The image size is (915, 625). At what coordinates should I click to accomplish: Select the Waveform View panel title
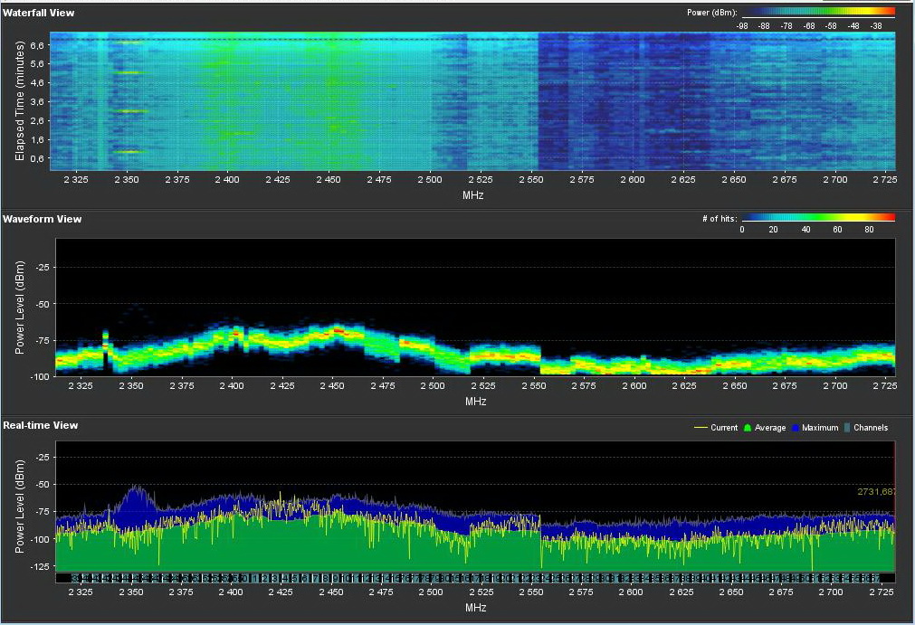coord(42,219)
